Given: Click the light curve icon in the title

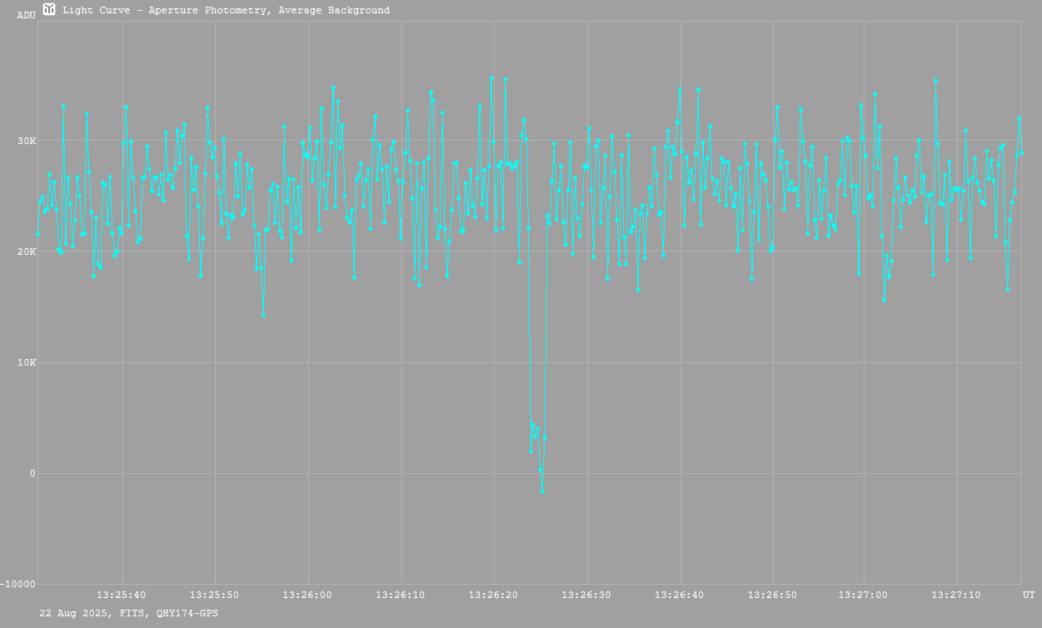Looking at the screenshot, I should click(x=49, y=9).
